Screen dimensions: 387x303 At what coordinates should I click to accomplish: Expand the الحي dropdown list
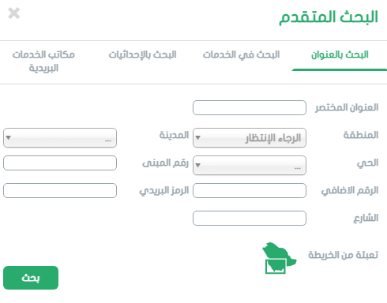[x=250, y=165]
